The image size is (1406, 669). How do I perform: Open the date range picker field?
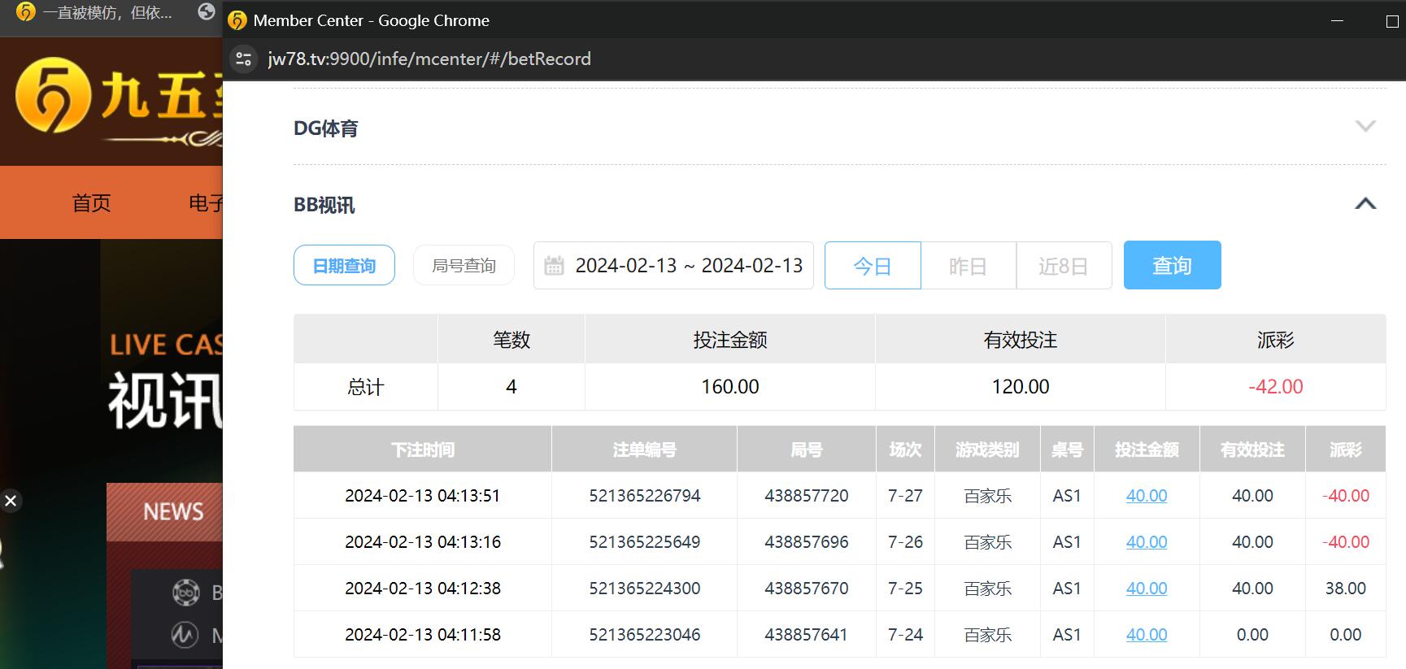coord(673,265)
